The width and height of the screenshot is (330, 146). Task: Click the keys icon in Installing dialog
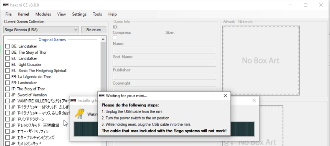(79, 114)
